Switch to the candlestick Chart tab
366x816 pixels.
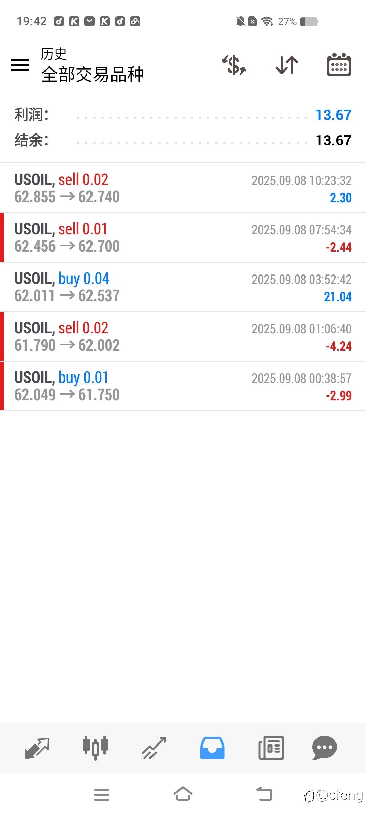point(95,748)
